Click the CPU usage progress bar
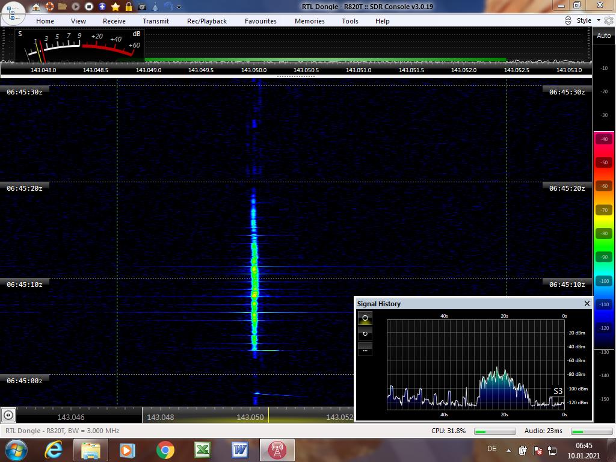616x462 pixels. pyautogui.click(x=494, y=431)
